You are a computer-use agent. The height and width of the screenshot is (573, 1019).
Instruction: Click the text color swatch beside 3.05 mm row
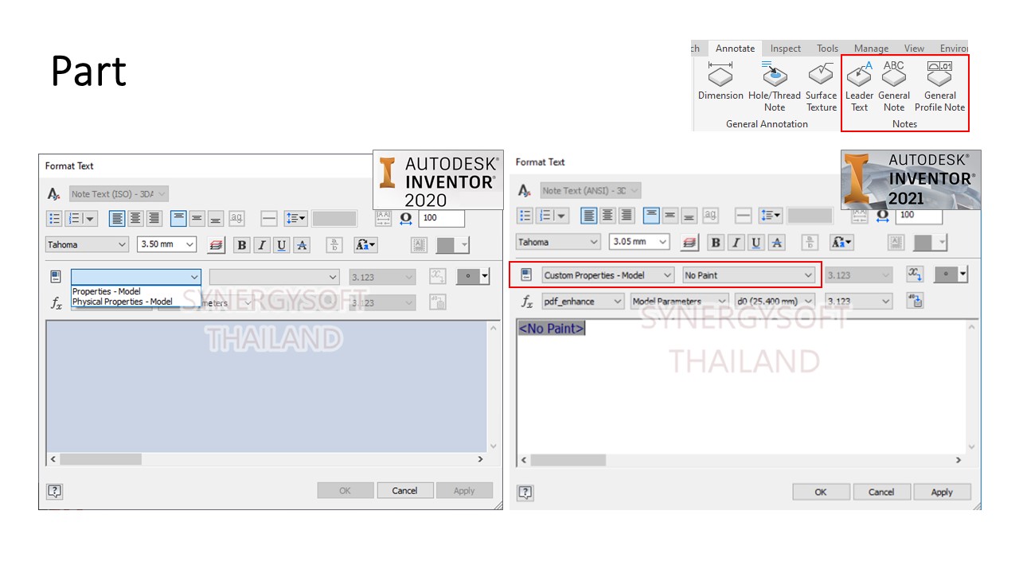click(923, 242)
